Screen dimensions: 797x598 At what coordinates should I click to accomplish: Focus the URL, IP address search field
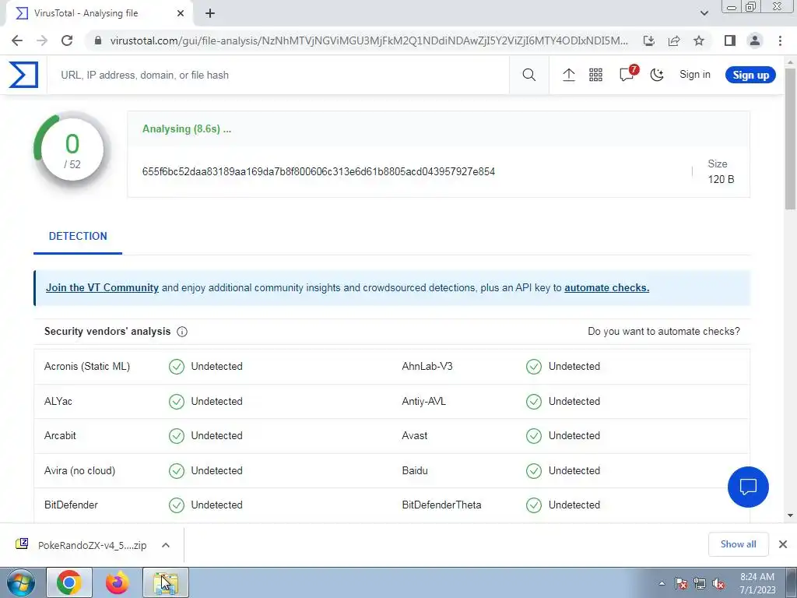[278, 75]
